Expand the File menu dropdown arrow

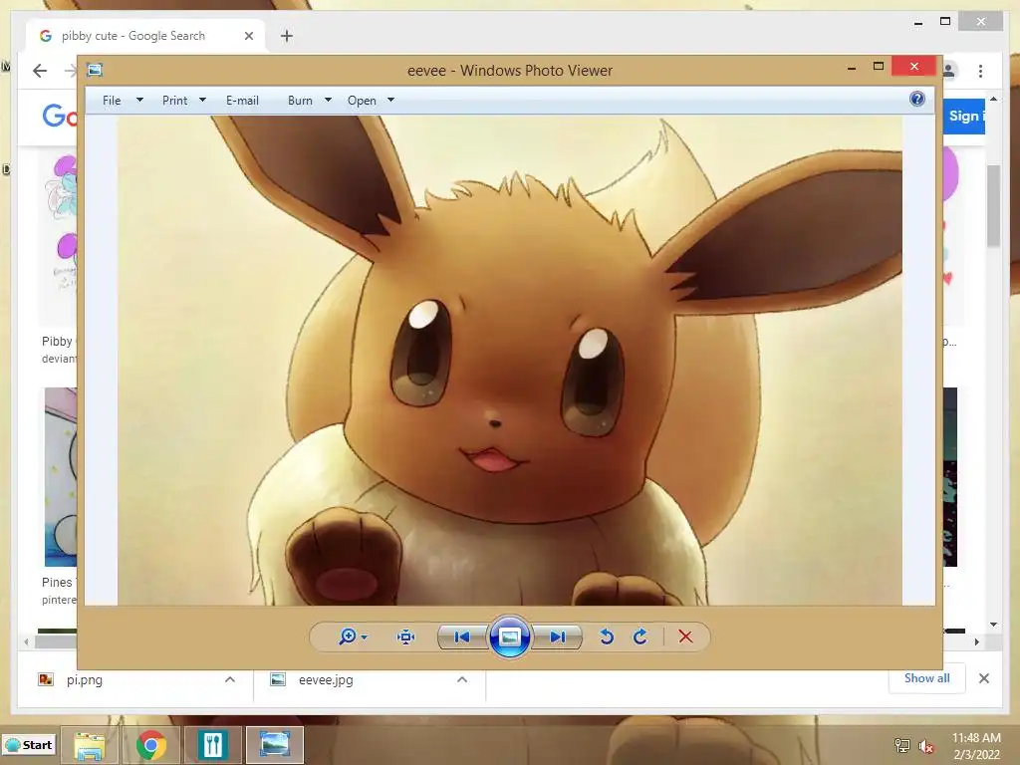pyautogui.click(x=139, y=101)
